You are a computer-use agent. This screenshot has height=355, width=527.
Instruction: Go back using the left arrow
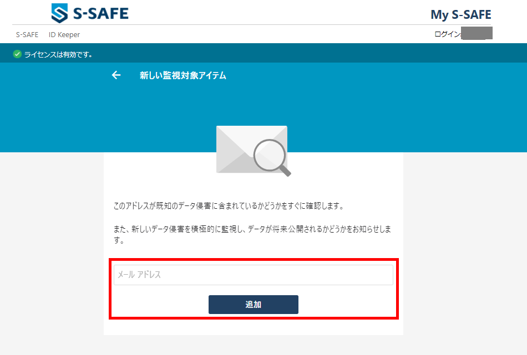point(116,75)
